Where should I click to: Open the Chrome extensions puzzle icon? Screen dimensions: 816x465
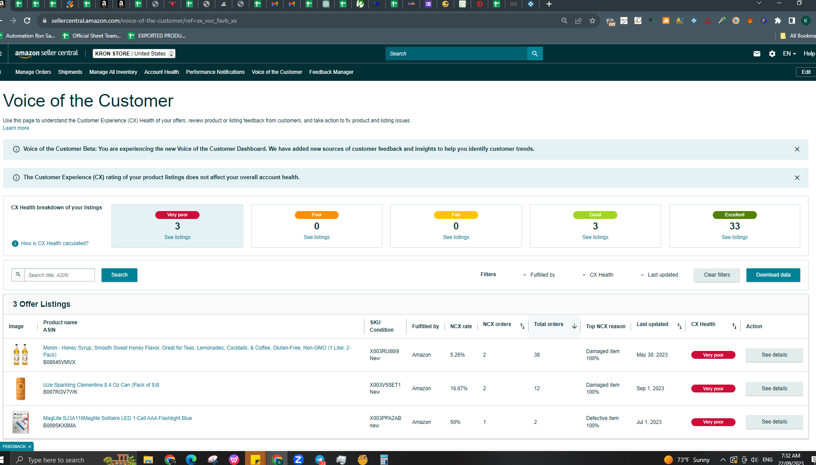(x=777, y=21)
